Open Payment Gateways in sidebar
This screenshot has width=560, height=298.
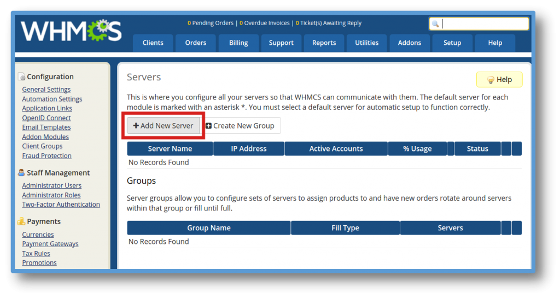[50, 244]
